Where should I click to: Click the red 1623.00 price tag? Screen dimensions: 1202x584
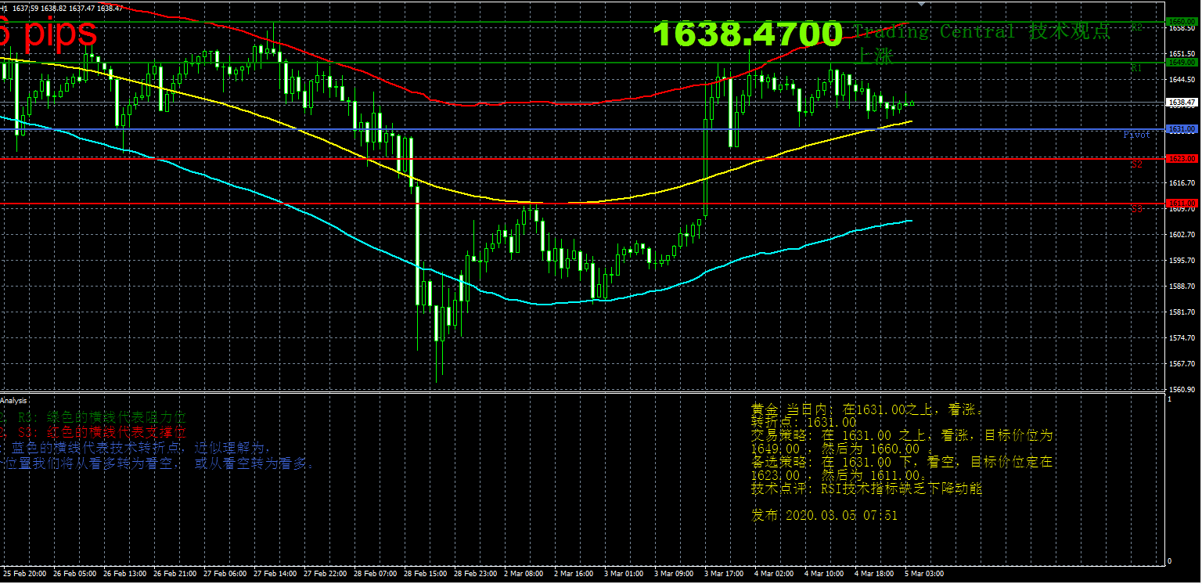pos(1181,158)
